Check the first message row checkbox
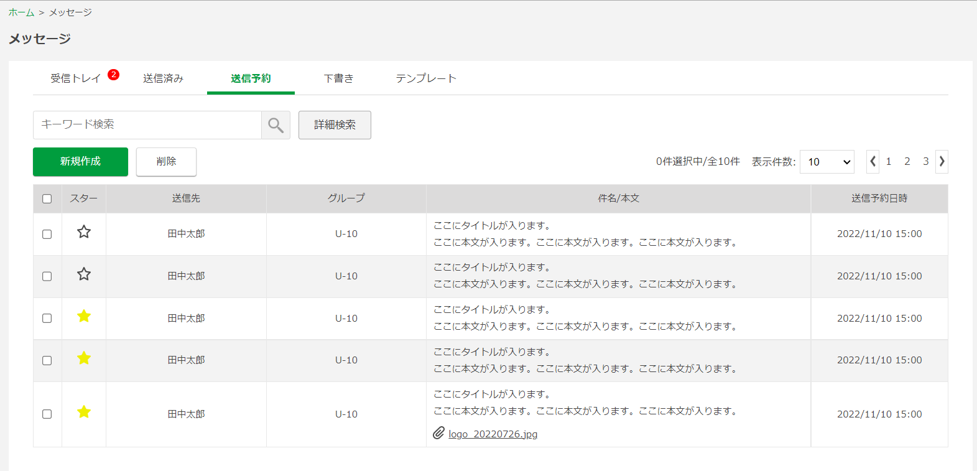Image resolution: width=977 pixels, height=471 pixels. click(x=47, y=235)
